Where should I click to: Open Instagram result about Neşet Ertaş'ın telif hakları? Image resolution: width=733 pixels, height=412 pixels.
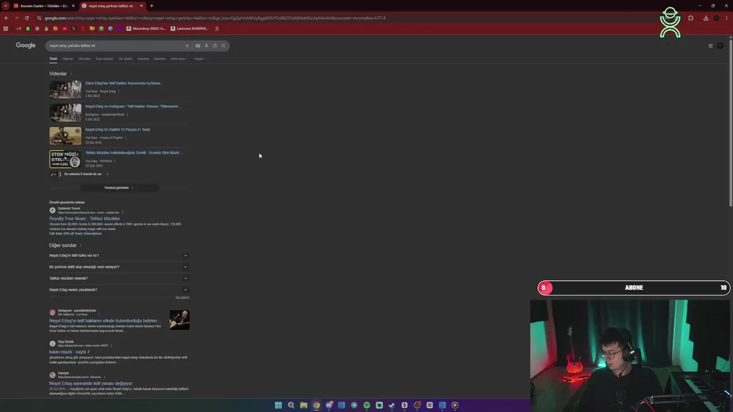pos(104,321)
